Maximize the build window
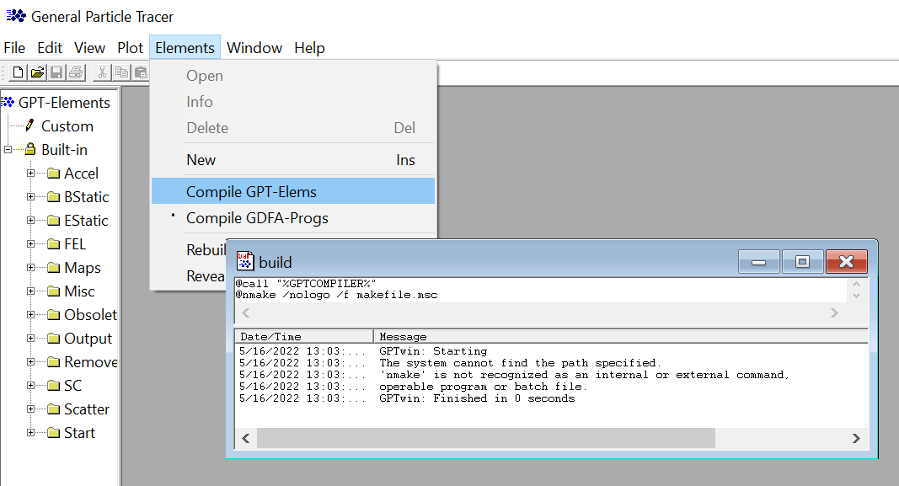899x486 pixels. pyautogui.click(x=802, y=262)
